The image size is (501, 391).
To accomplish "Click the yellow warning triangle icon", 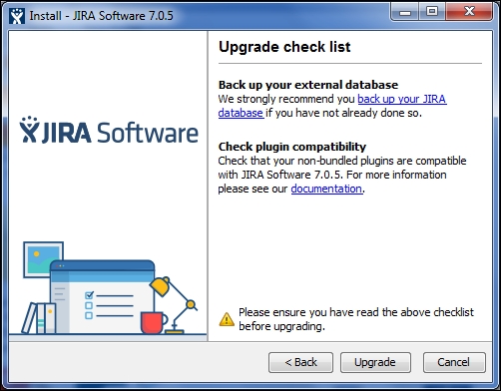I will [x=227, y=319].
